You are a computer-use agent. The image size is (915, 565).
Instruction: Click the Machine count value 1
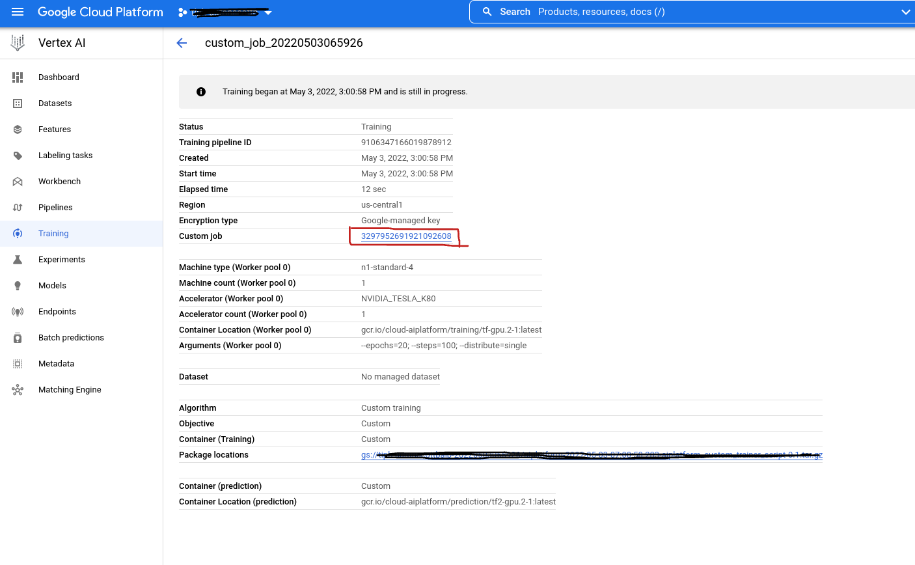tap(363, 283)
